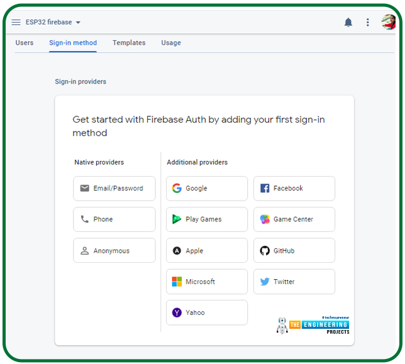
Task: Open the Templates tab
Action: (129, 43)
